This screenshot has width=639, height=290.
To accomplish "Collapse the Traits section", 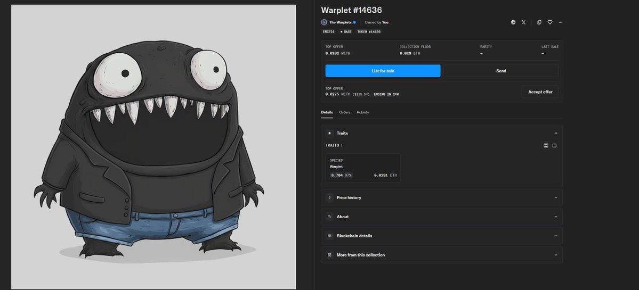I will point(555,133).
